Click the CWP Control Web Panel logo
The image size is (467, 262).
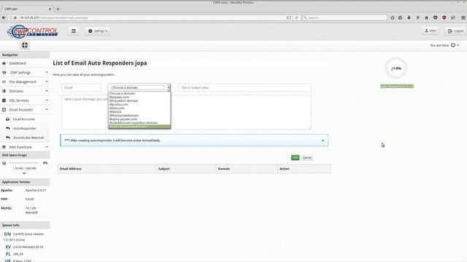point(33,31)
